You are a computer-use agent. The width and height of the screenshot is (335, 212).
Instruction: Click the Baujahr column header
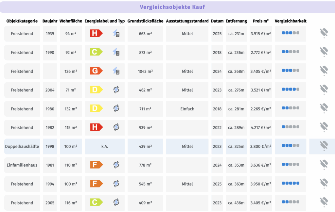[x=50, y=21]
